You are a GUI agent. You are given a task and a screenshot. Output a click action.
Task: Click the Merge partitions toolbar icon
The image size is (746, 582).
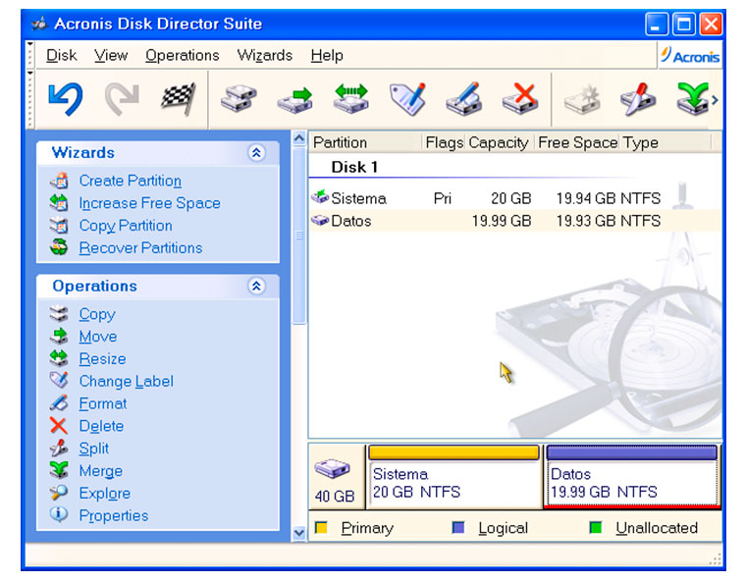tap(693, 99)
